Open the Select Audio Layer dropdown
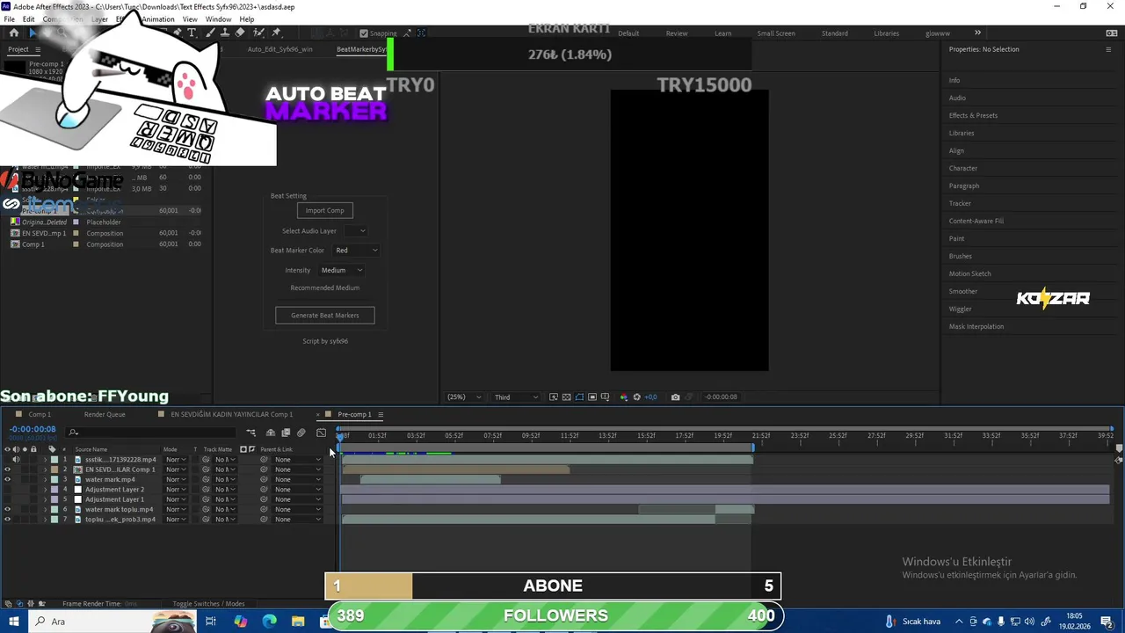This screenshot has width=1125, height=633. (354, 231)
